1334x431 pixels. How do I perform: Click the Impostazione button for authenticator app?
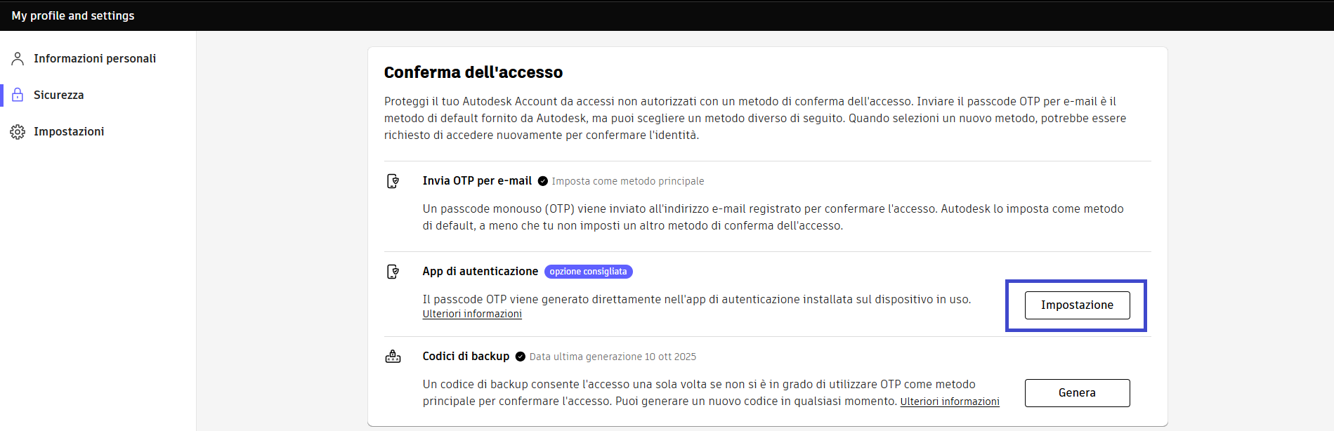[x=1077, y=305]
